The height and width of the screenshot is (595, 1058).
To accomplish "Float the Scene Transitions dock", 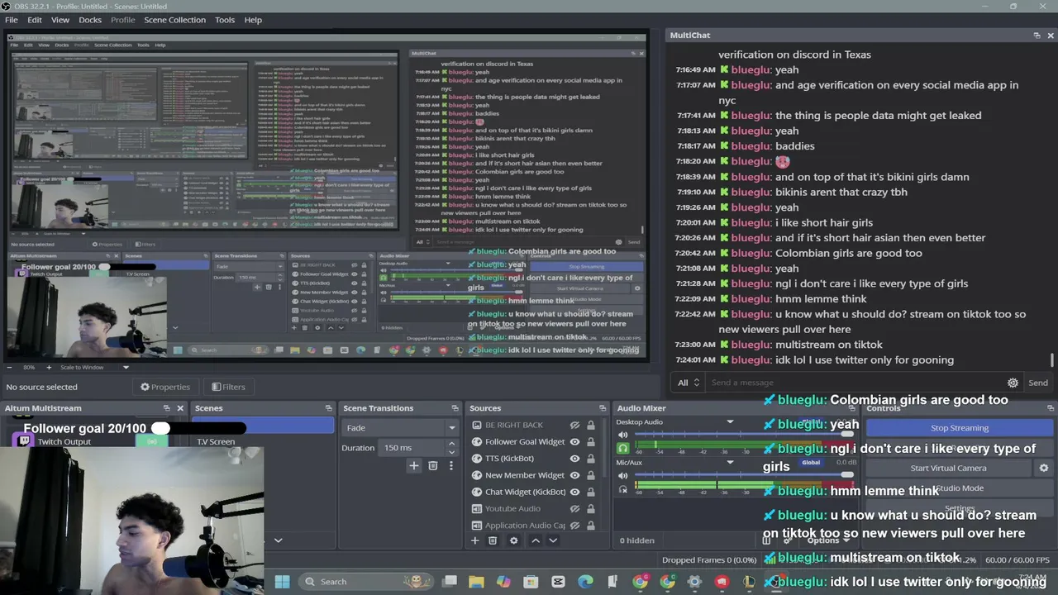I will 455,408.
